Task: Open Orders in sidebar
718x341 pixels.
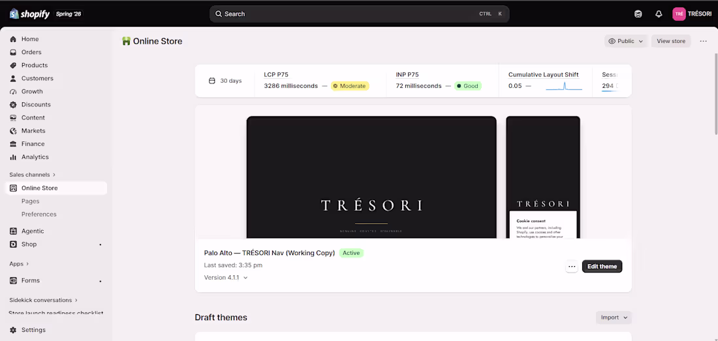Action: point(56,52)
